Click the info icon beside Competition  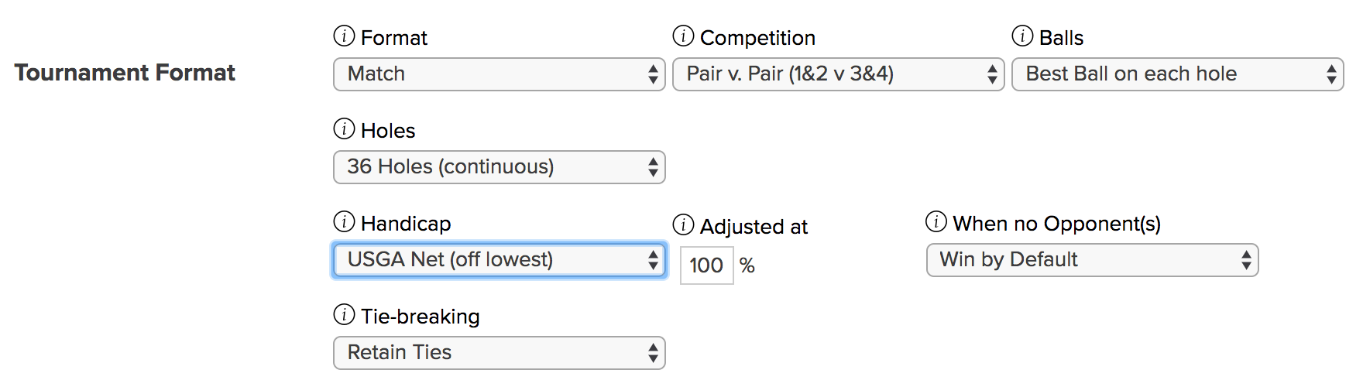coord(683,36)
